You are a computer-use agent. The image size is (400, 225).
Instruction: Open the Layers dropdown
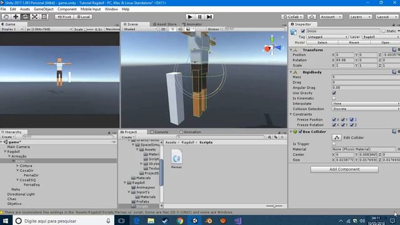360,17
